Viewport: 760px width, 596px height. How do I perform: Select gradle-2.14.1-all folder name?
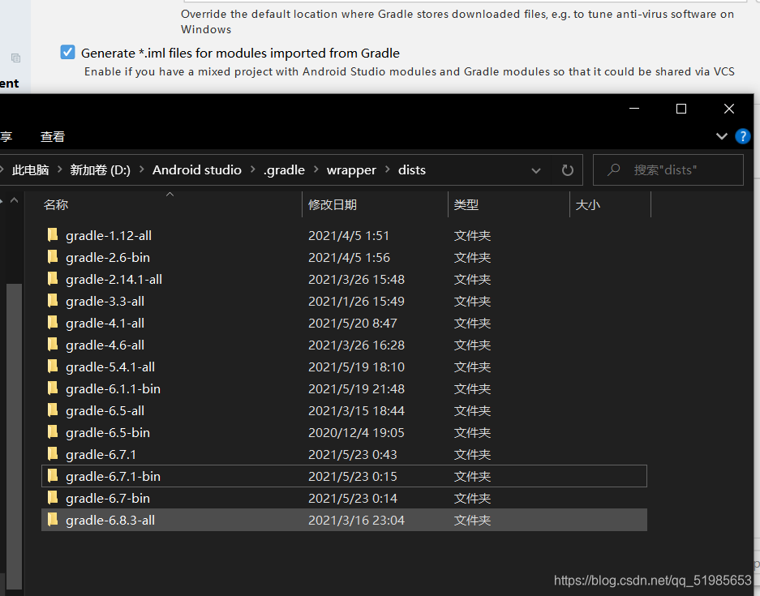click(x=114, y=279)
